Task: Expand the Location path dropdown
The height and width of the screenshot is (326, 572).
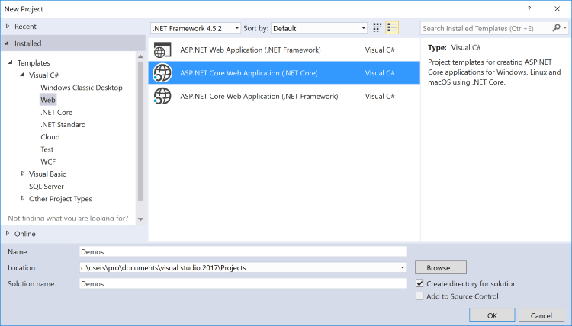Action: (x=402, y=267)
